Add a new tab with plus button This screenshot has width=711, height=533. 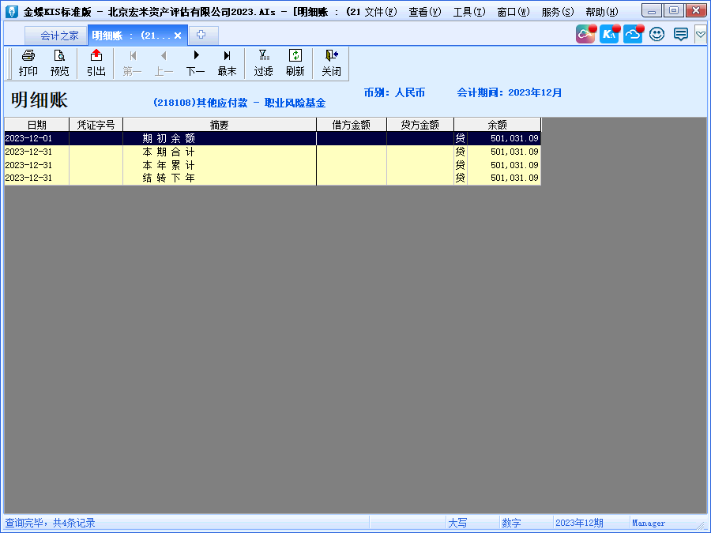pos(201,35)
